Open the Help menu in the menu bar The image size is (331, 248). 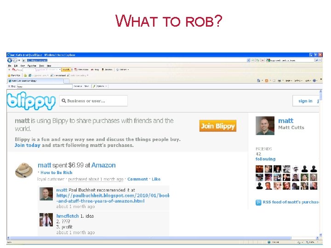49,66
